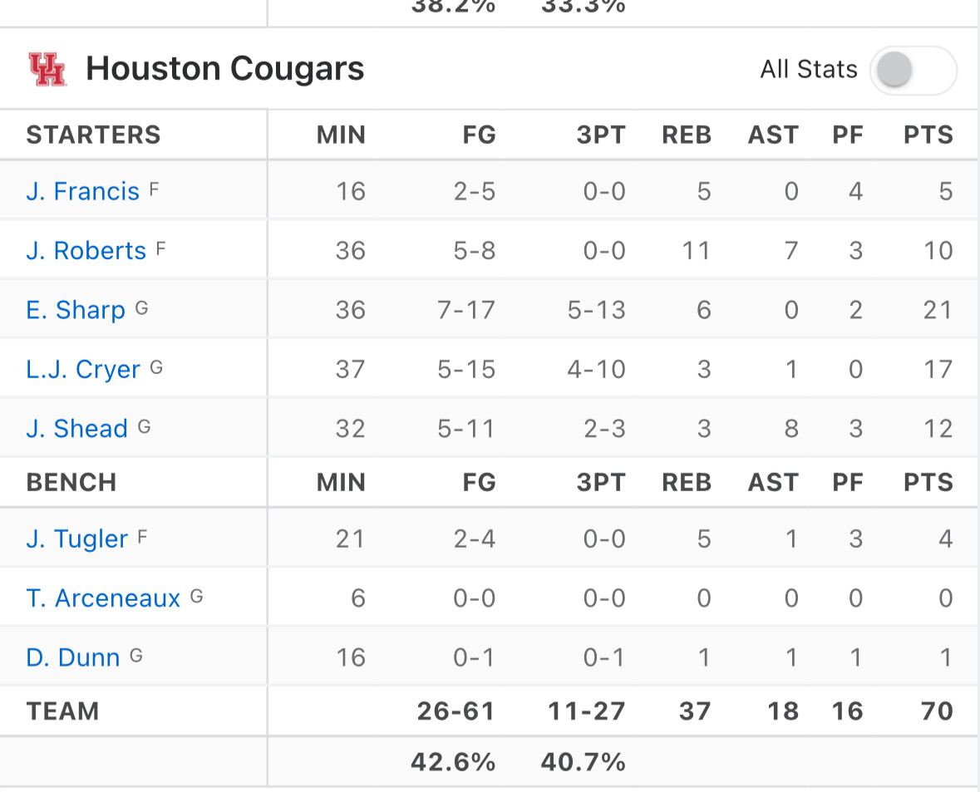Toggle the All Stats switch

point(914,70)
